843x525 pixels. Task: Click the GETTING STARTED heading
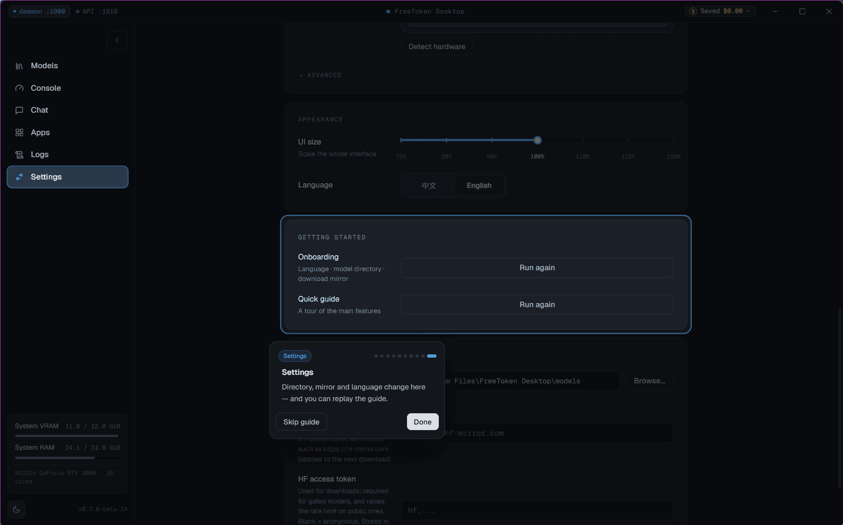(x=332, y=237)
